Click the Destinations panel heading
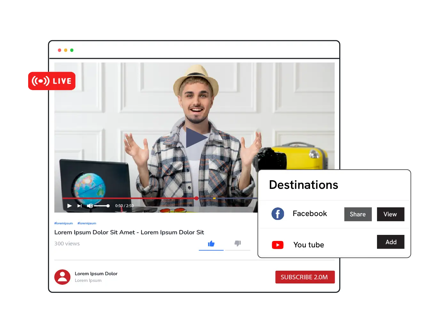The width and height of the screenshot is (440, 333). pos(303,185)
